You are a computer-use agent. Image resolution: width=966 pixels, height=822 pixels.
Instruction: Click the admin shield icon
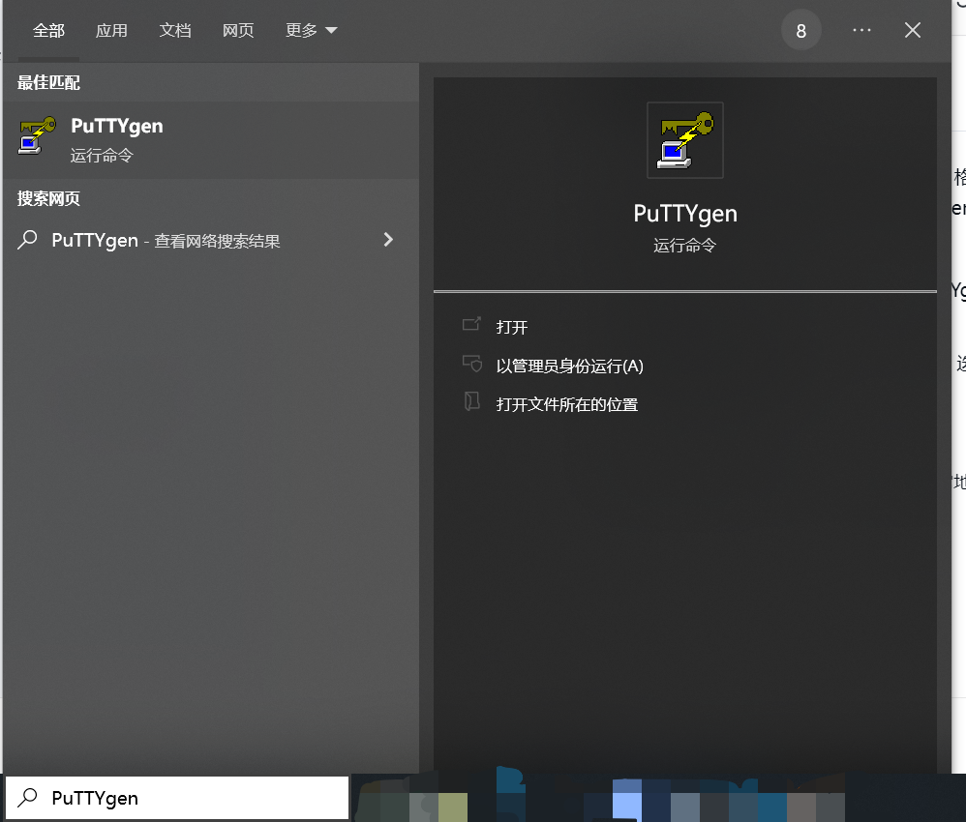[472, 364]
